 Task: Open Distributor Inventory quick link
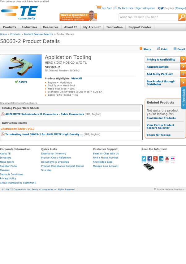coord(54,153)
